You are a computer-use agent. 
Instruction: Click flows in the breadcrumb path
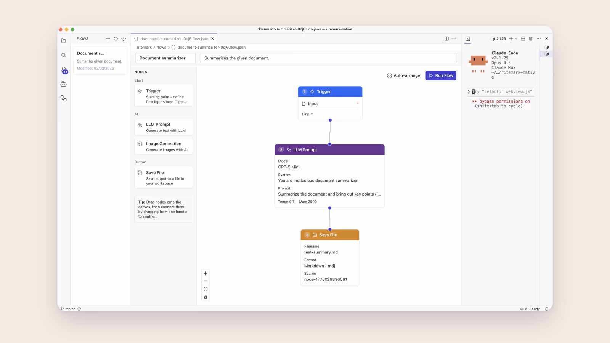(x=161, y=47)
